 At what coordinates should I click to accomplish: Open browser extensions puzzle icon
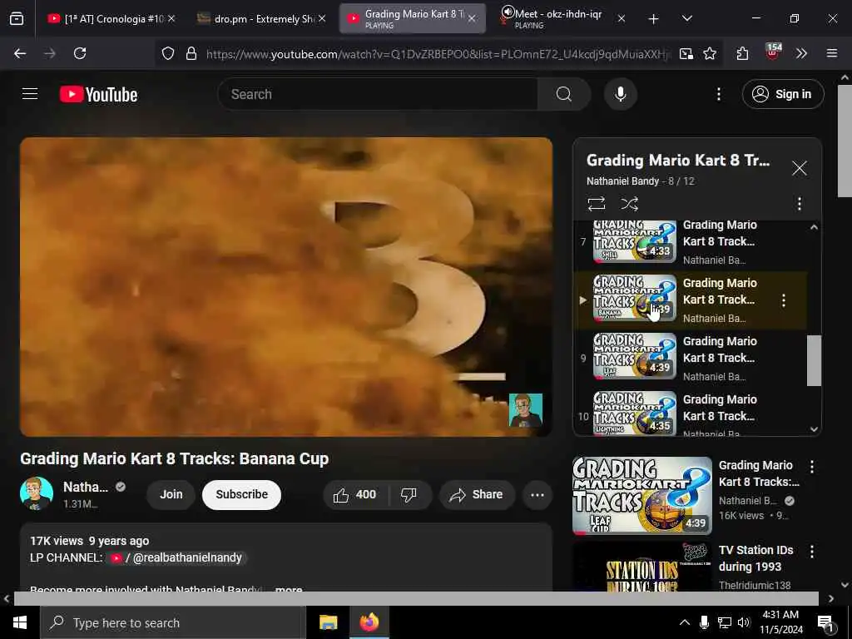tap(742, 53)
